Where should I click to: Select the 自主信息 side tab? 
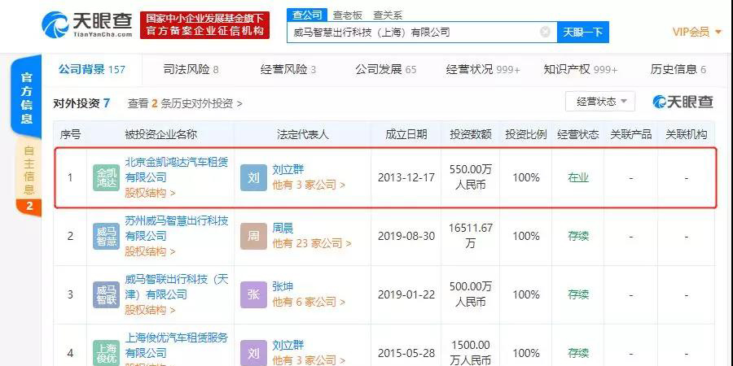pos(29,171)
